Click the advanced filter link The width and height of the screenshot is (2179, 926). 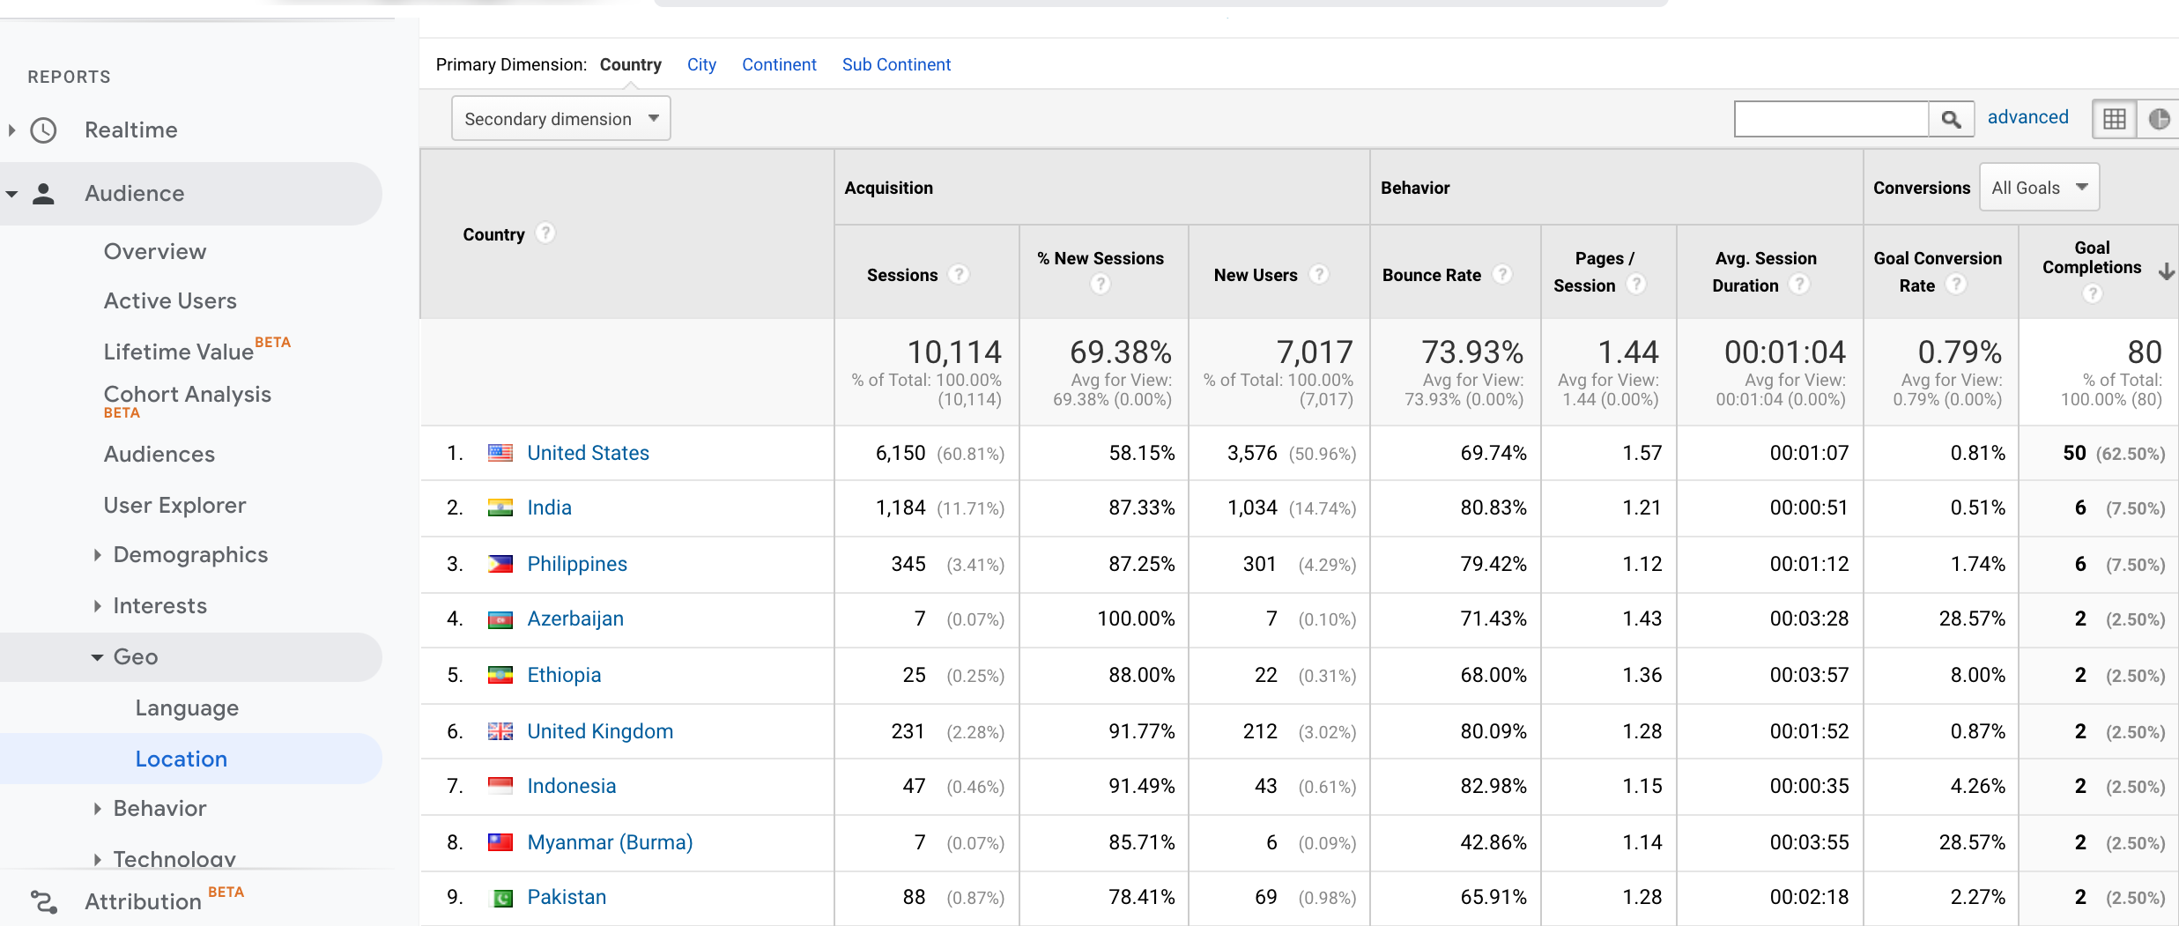2027,117
